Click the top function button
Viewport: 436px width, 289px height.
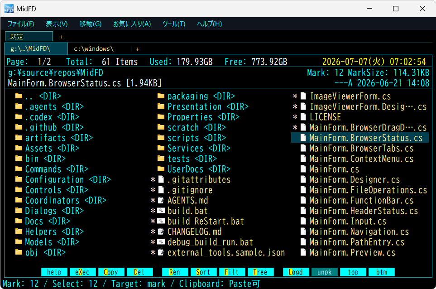(x=353, y=272)
